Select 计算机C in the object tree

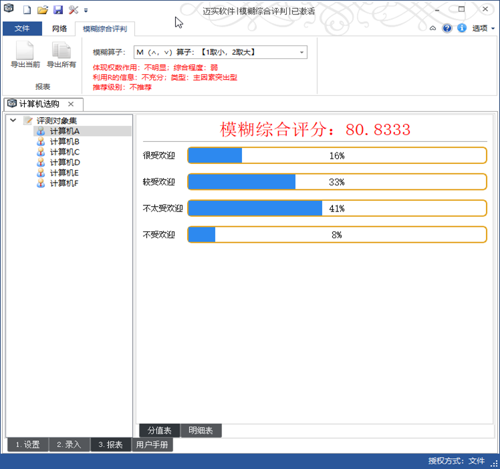click(x=64, y=152)
